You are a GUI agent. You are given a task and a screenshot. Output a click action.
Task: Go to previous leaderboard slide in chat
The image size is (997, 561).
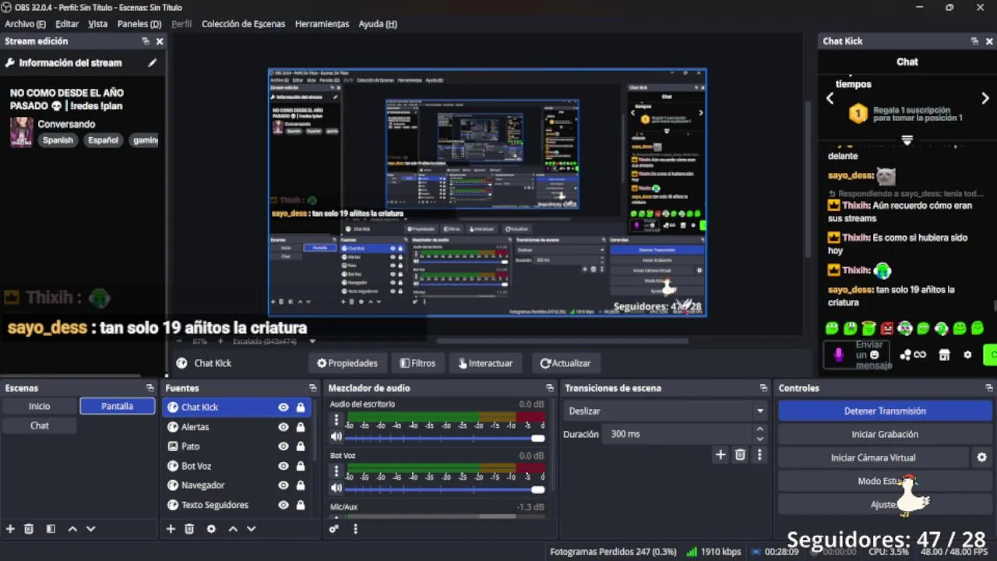(x=830, y=98)
